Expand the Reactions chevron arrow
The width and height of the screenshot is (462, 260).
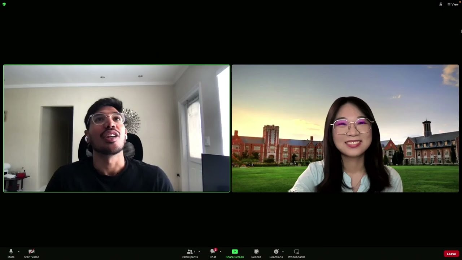click(x=283, y=252)
